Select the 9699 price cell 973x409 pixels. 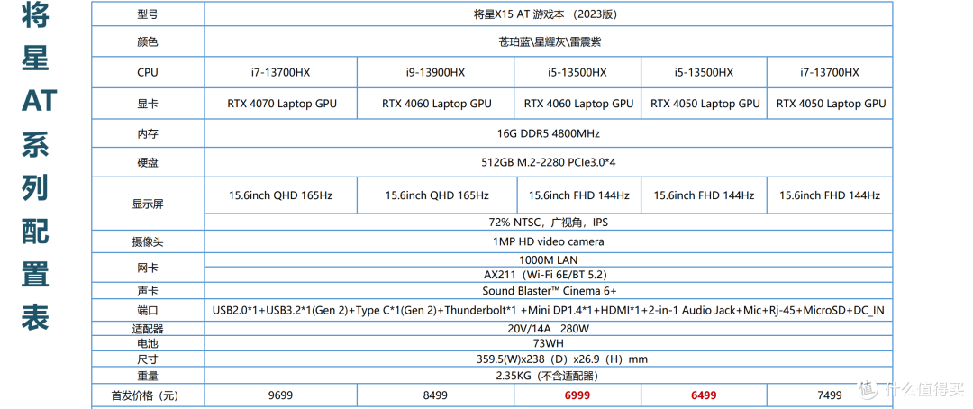coord(281,395)
